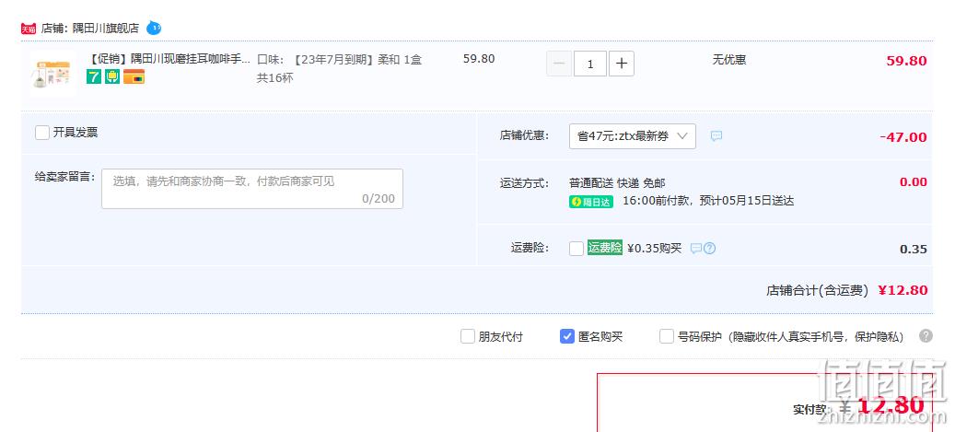Enable the 运费险 shipping insurance checkbox
Image resolution: width=955 pixels, height=432 pixels.
click(x=576, y=249)
